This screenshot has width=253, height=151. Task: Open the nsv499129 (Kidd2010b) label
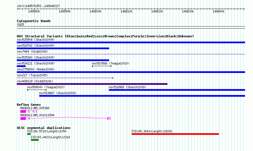[35, 81]
